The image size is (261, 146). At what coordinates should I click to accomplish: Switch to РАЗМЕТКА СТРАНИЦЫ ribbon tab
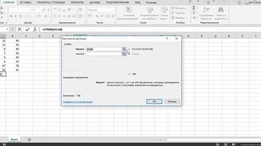51,2
